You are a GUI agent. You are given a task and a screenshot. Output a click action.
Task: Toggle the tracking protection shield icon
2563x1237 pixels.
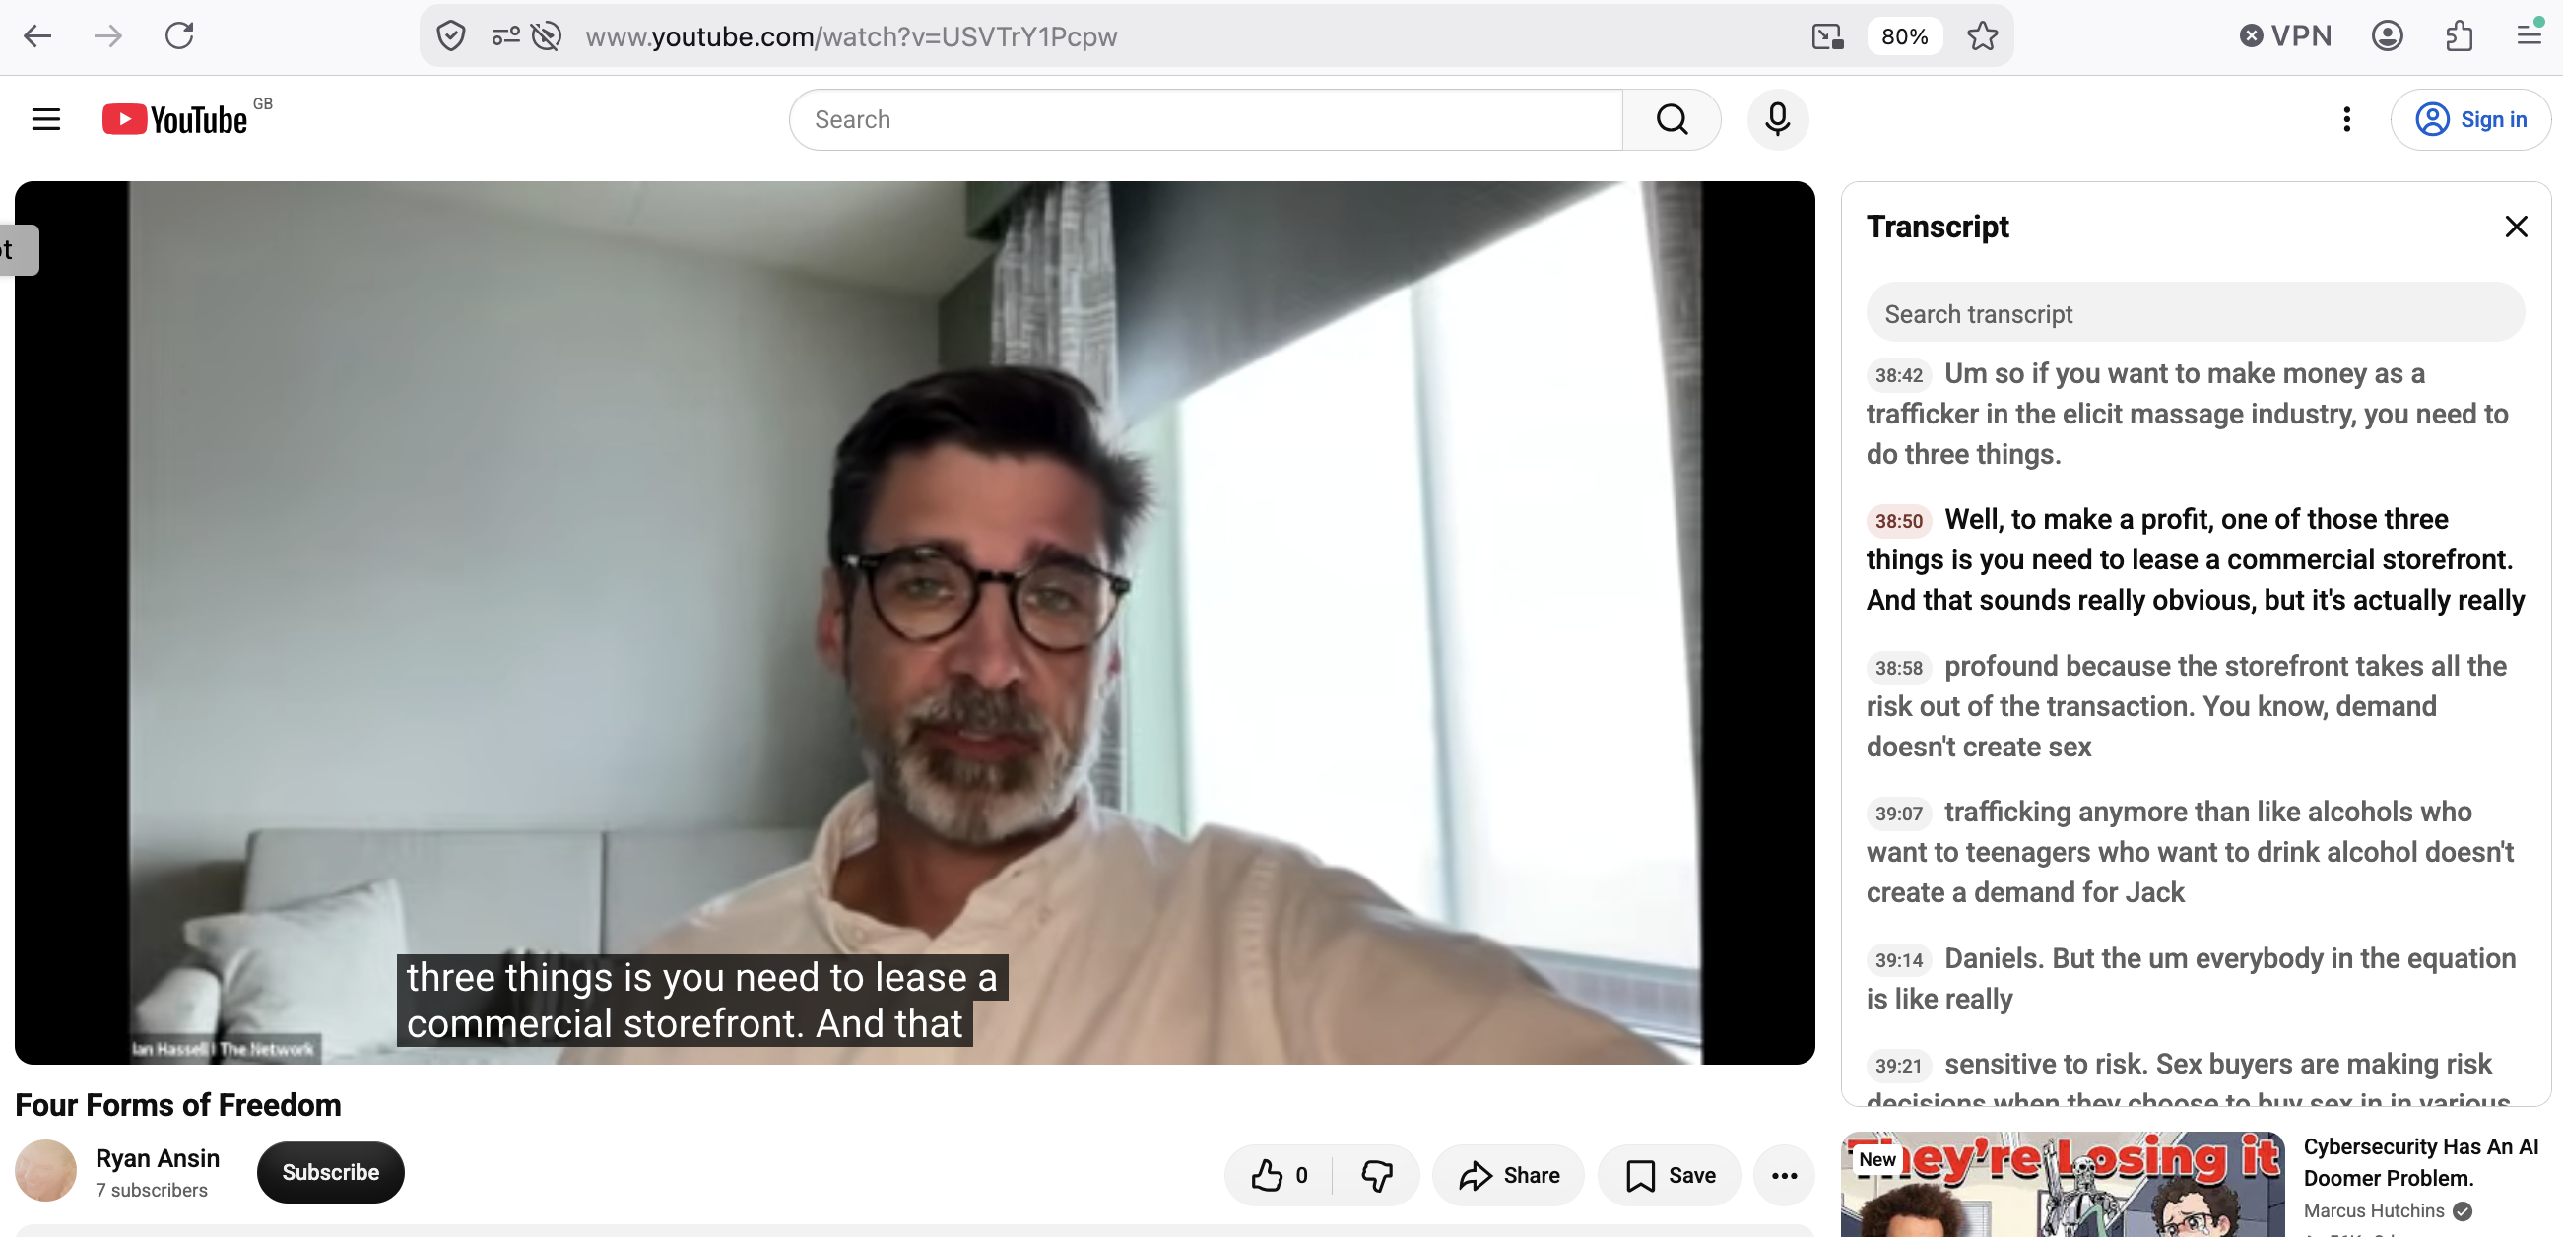451,36
